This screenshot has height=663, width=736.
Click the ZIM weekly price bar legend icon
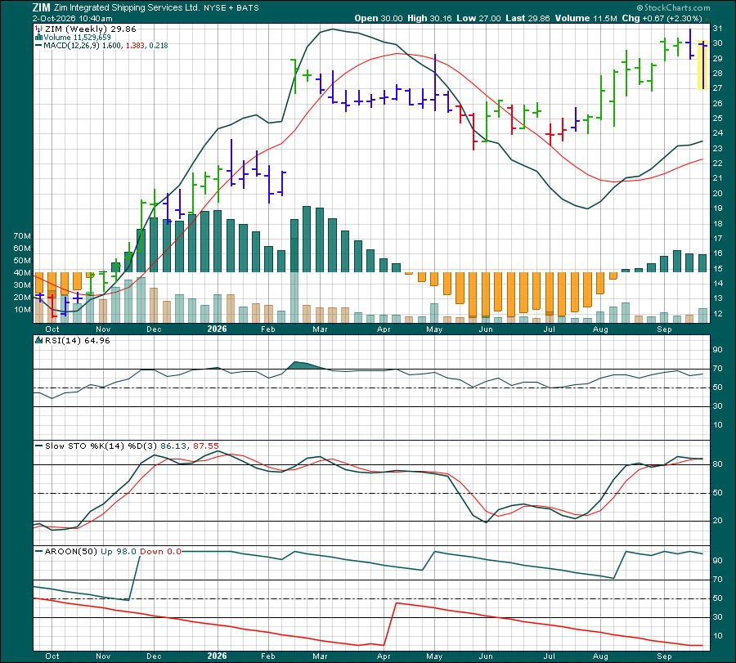[x=39, y=29]
